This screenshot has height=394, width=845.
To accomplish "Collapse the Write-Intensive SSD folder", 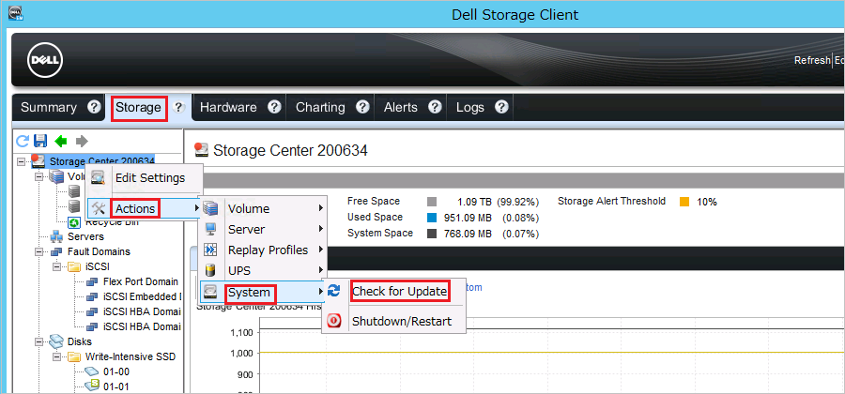I will (x=56, y=356).
